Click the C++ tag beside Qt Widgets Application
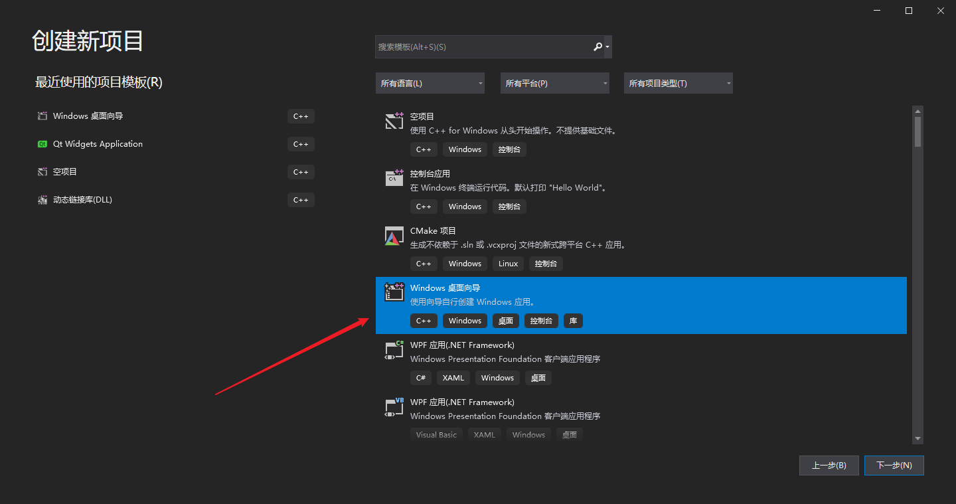 pos(301,144)
